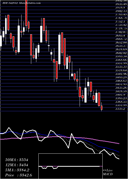The width and height of the screenshot is (128, 179).
Task: Click the 3351.88 price axis label
Action: [x=121, y=105]
